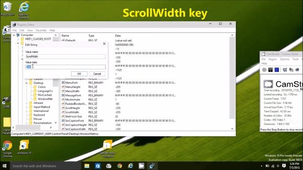The image size is (303, 170).
Task: Click the tree pane scroll-up arrow
Action: (56, 35)
